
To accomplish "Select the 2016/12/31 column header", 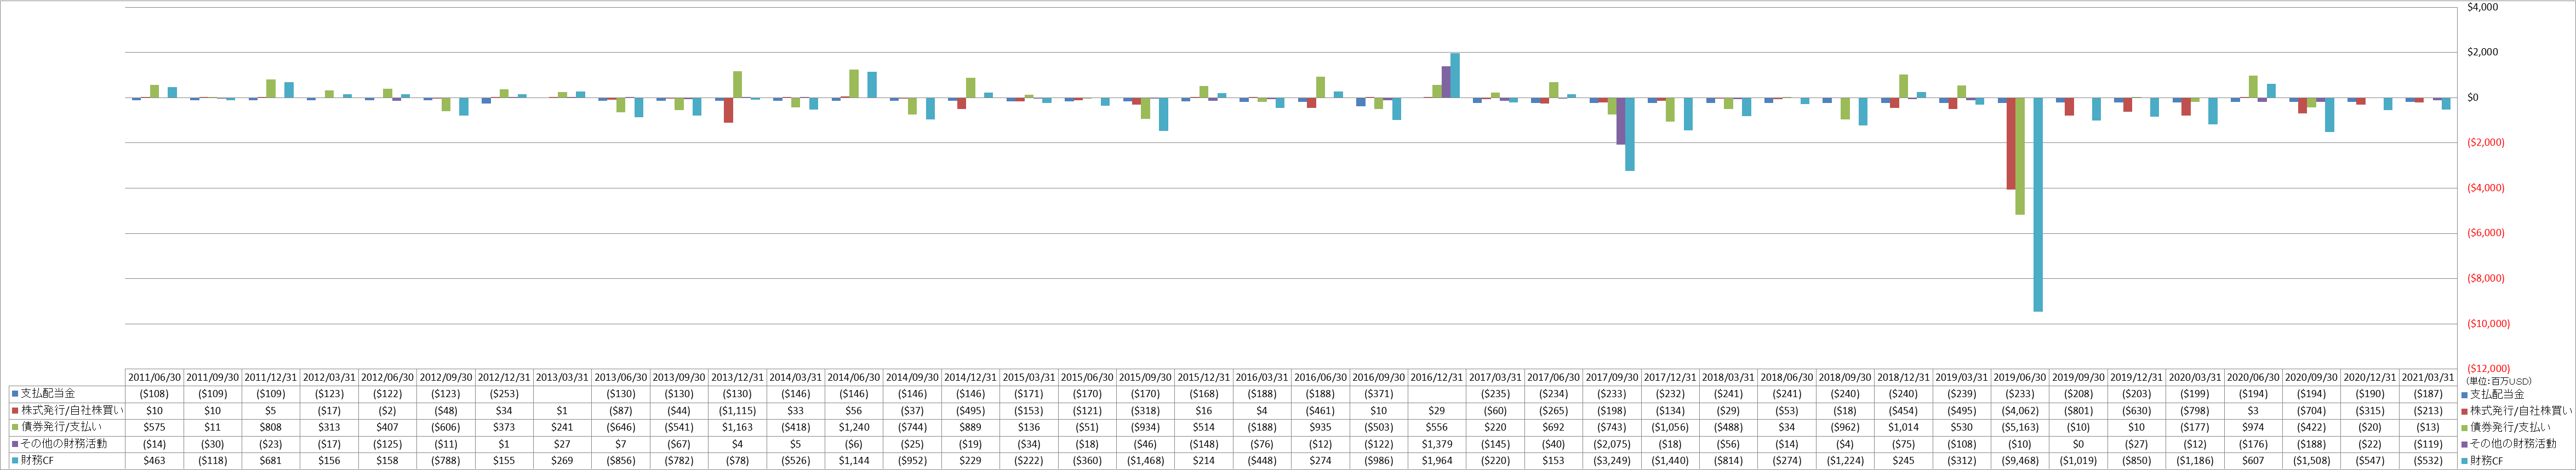I will pos(1437,377).
